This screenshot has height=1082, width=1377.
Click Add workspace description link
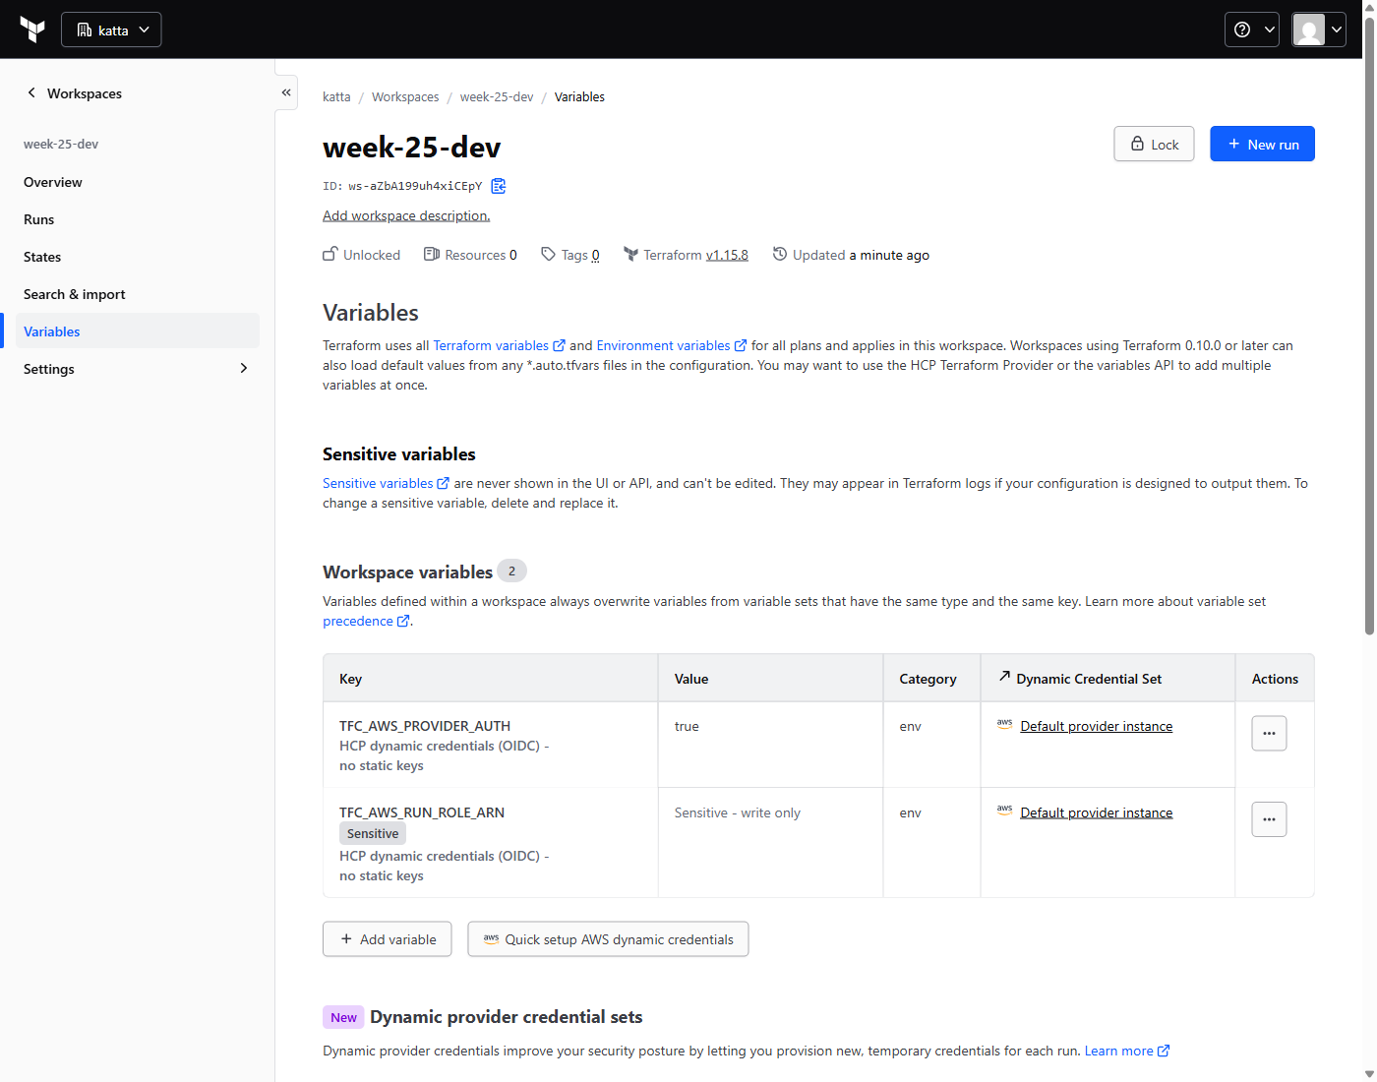coord(406,215)
